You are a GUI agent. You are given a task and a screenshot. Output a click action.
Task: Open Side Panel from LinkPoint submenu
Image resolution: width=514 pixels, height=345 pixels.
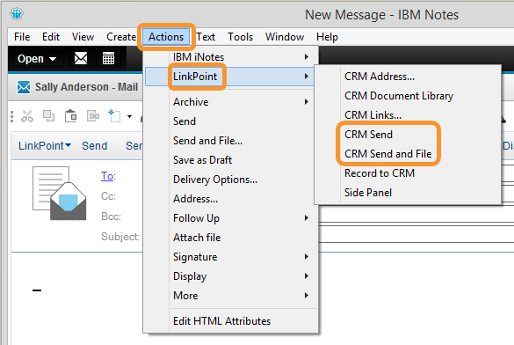(x=408, y=193)
